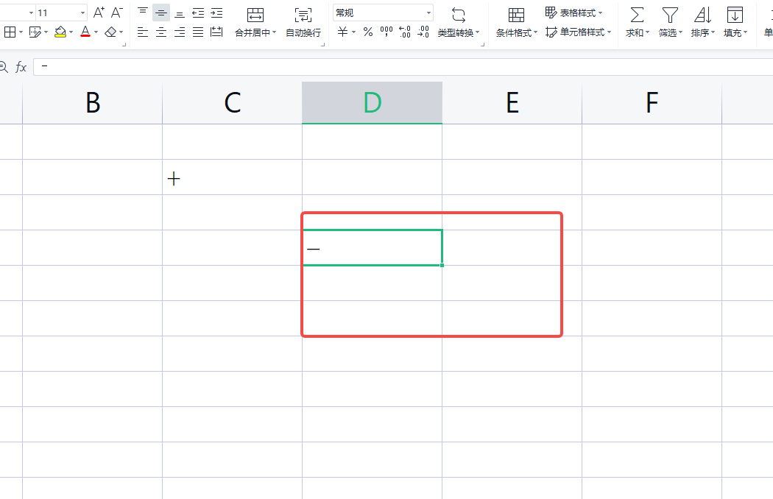Click the 合并居中 merge icon
The width and height of the screenshot is (773, 499).
click(x=255, y=15)
